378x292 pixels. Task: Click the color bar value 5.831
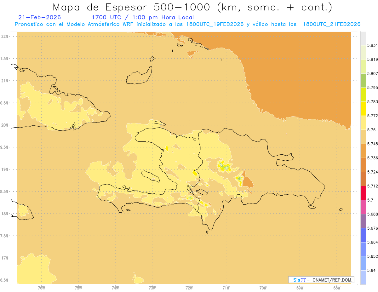click(x=372, y=45)
